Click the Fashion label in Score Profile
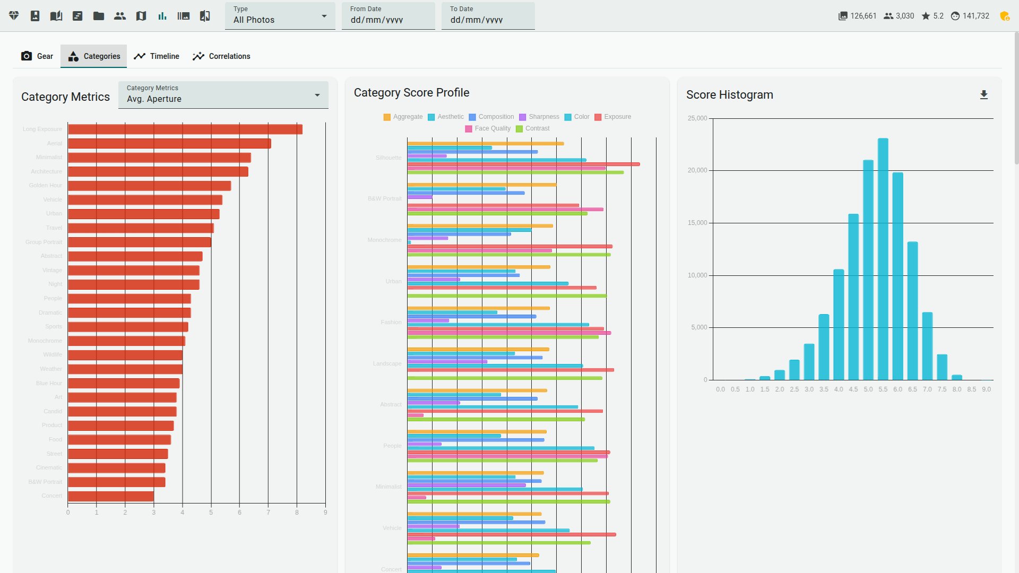The width and height of the screenshot is (1019, 573). 391,323
